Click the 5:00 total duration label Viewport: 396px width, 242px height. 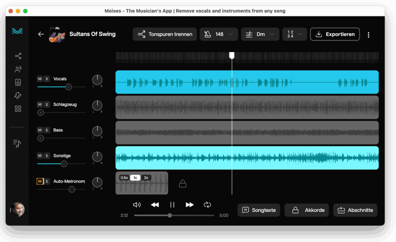pos(224,215)
